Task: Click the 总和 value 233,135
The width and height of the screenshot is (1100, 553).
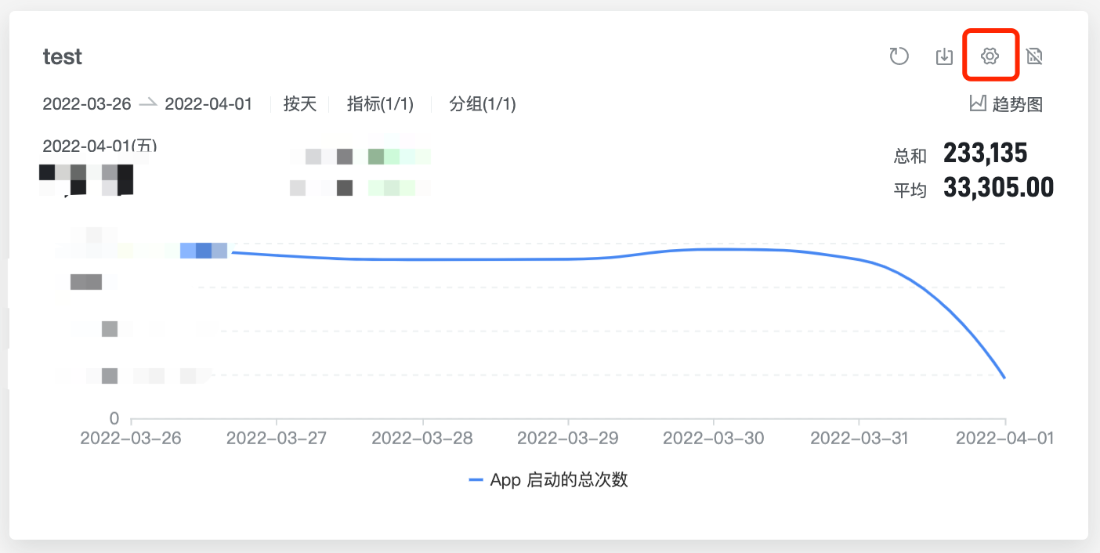Action: click(986, 154)
